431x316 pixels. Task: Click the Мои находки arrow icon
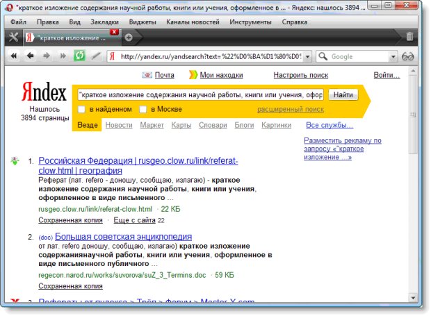(x=193, y=75)
